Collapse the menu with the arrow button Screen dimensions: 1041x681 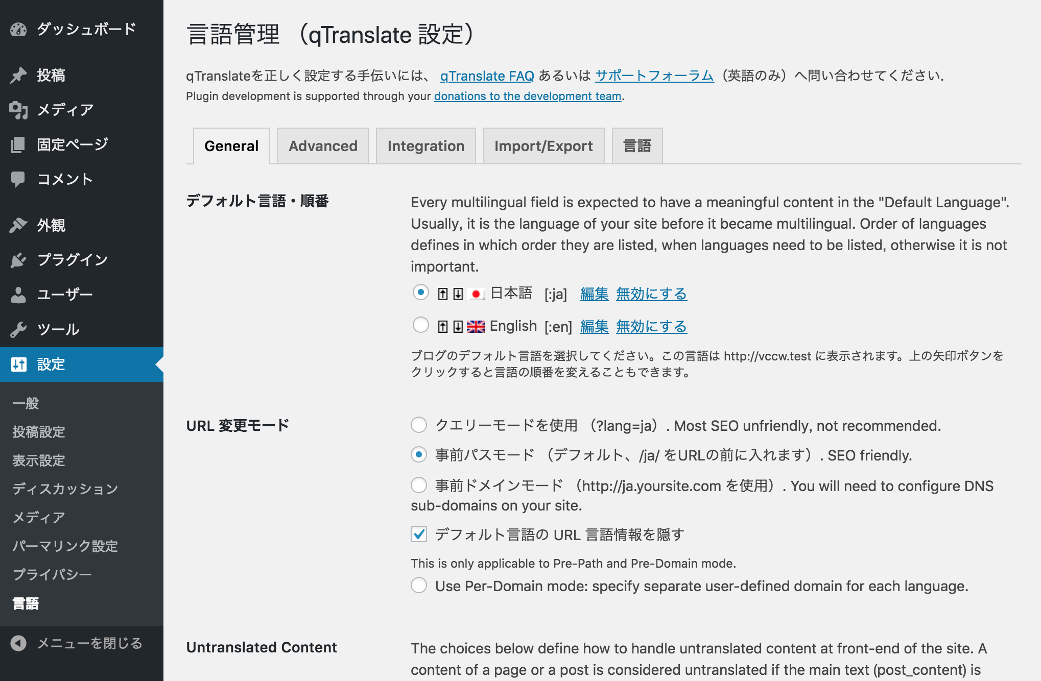[x=18, y=643]
